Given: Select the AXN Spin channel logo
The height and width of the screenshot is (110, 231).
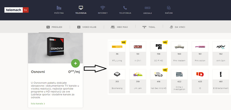Looking at the screenshot, I should pos(221,47).
